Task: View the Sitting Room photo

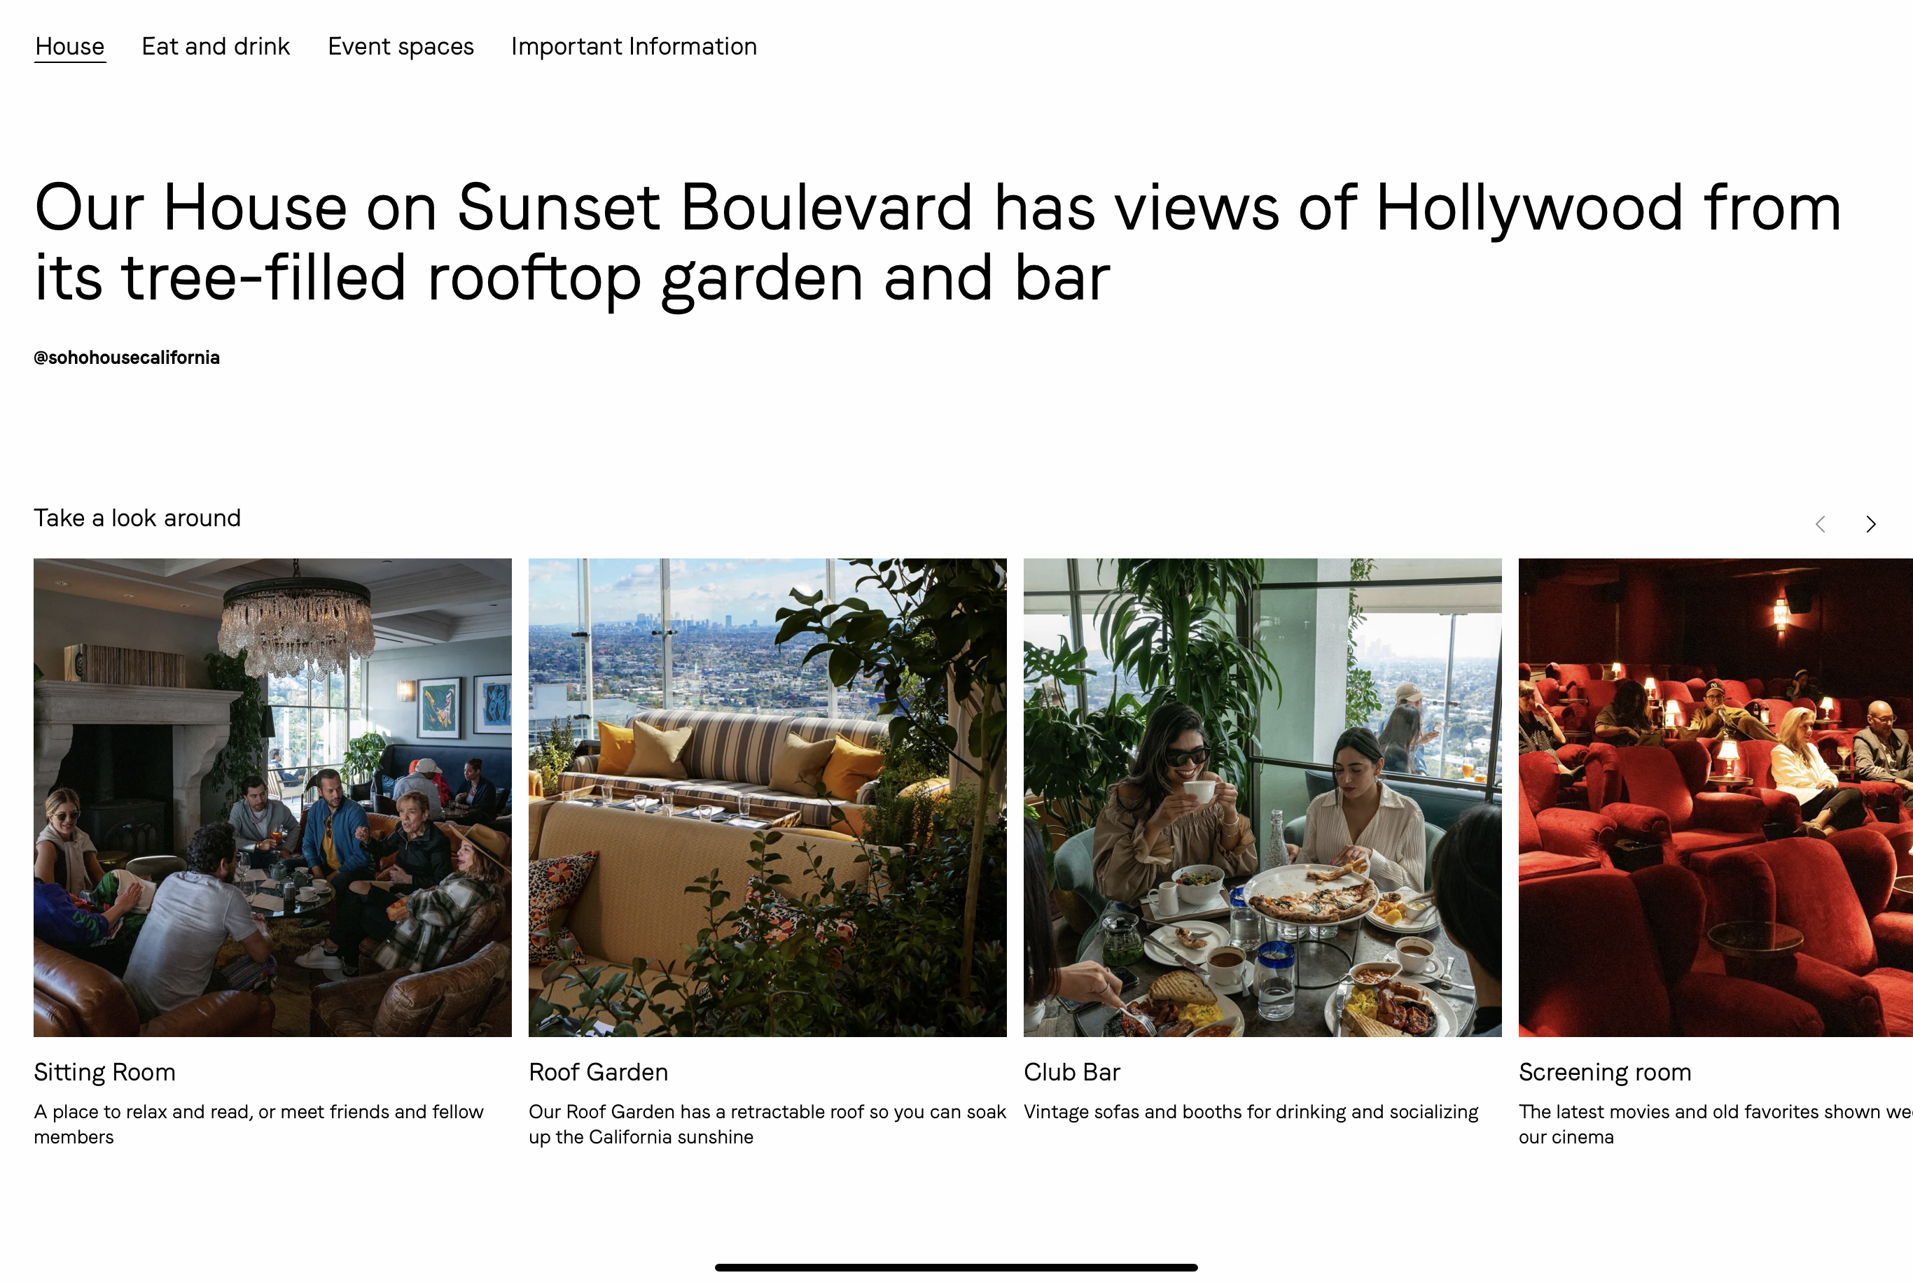Action: pyautogui.click(x=272, y=798)
